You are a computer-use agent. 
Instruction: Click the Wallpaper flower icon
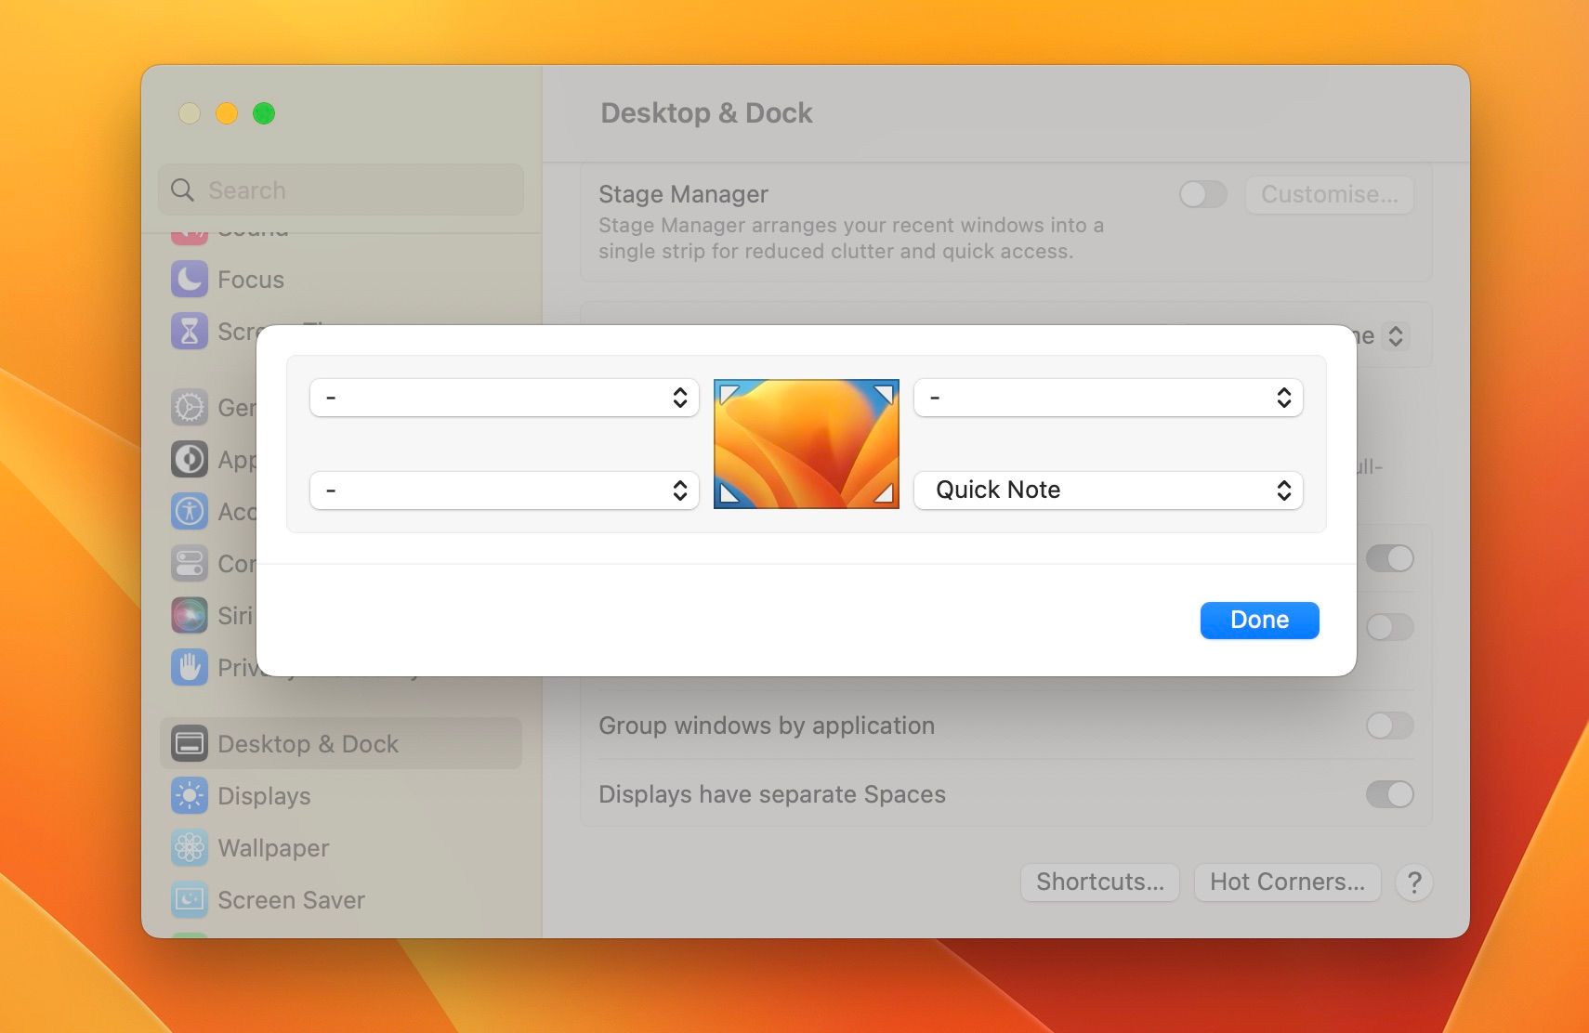click(x=190, y=848)
